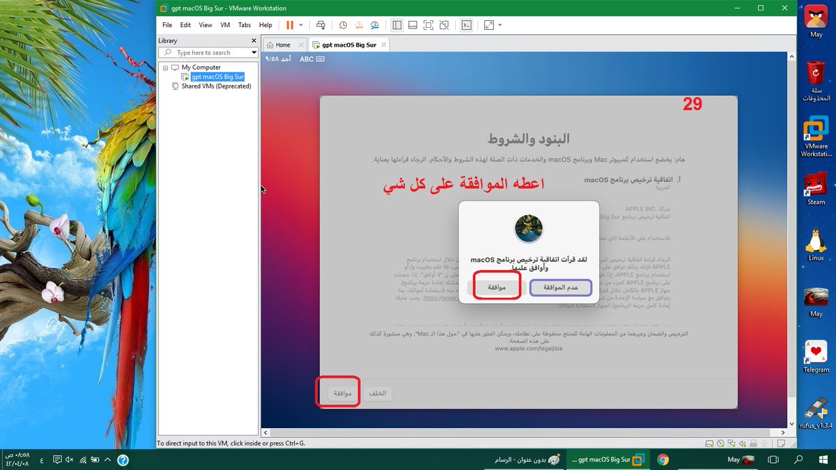Toggle the console view toolbar icon
836x470 pixels.
pyautogui.click(x=467, y=25)
